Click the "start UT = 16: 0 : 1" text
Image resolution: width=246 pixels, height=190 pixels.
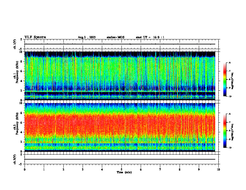(x=150, y=37)
